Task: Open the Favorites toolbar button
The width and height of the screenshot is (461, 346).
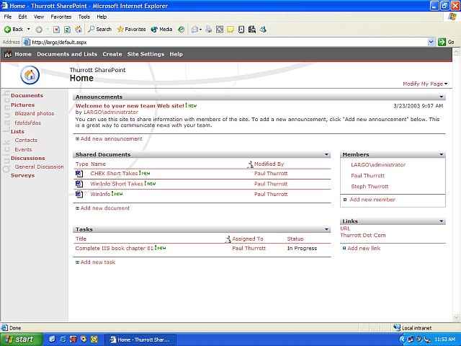Action: pyautogui.click(x=130, y=30)
